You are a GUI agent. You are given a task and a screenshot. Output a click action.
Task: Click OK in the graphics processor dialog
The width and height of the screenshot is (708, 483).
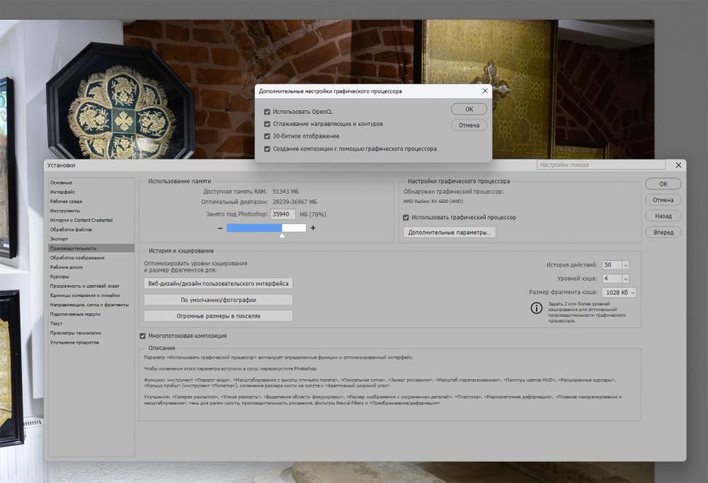469,109
